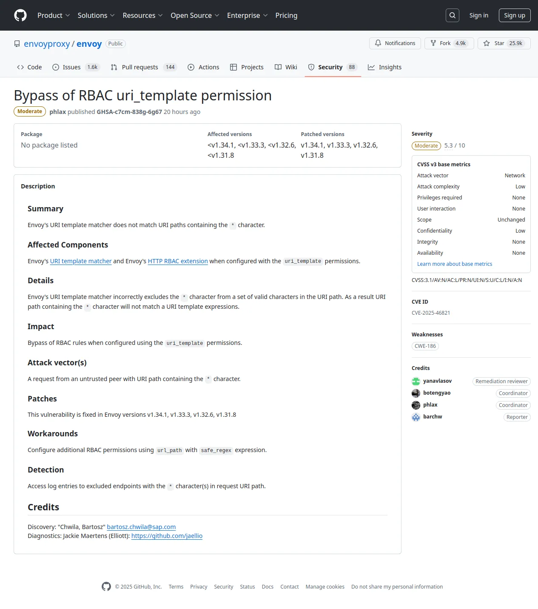538x609 pixels.
Task: Click phlax's avatar in Credits
Action: 416,405
